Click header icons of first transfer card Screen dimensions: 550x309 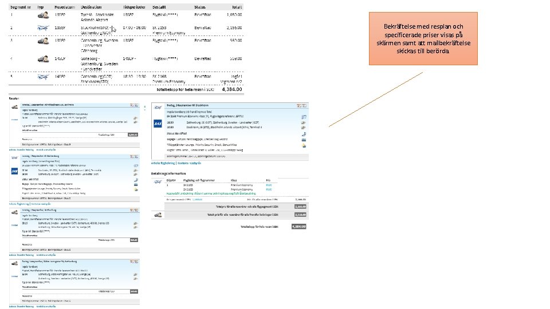tap(134, 105)
